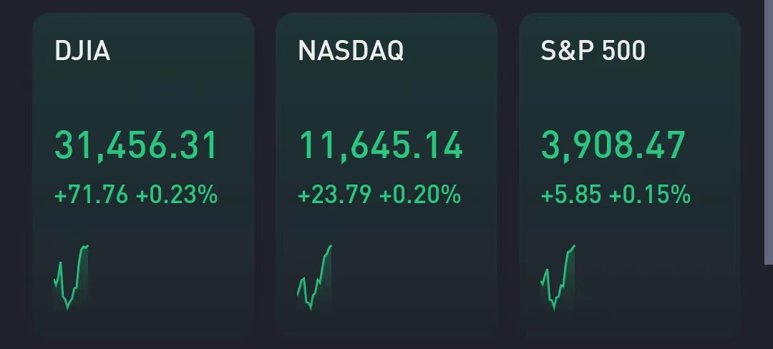Click empty space right of DJIA sparkline
The width and height of the screenshot is (773, 349).
click(x=172, y=279)
